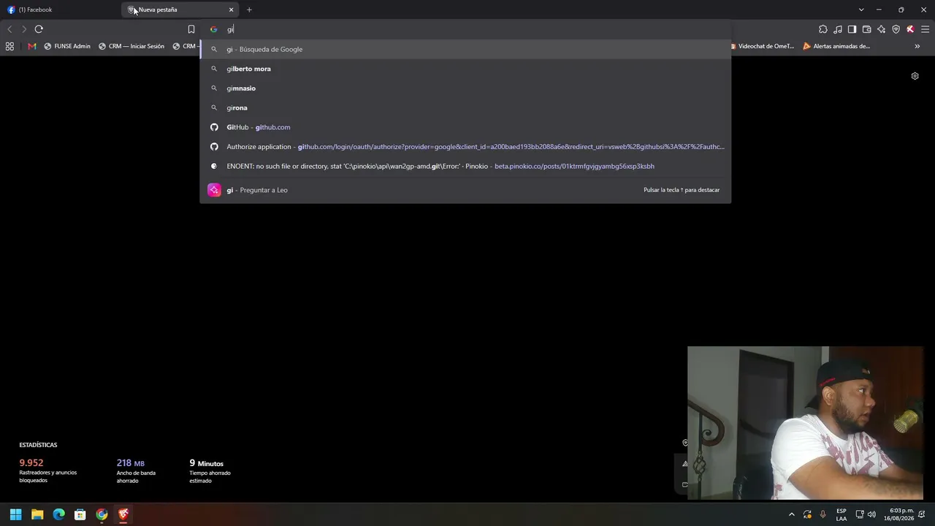Viewport: 935px width, 526px height.
Task: Open the ENOENT Pinokio post suggestion
Action: (x=465, y=166)
